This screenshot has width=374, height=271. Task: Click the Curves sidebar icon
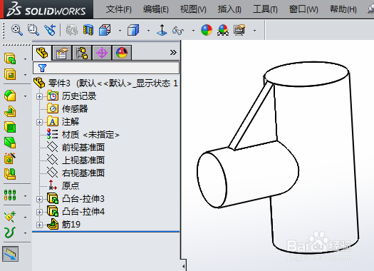10,232
